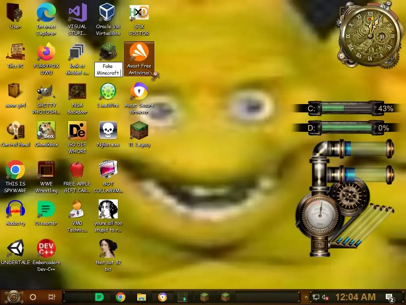Click the Fake Minecraft rename text field
The image size is (406, 305).
pos(108,69)
